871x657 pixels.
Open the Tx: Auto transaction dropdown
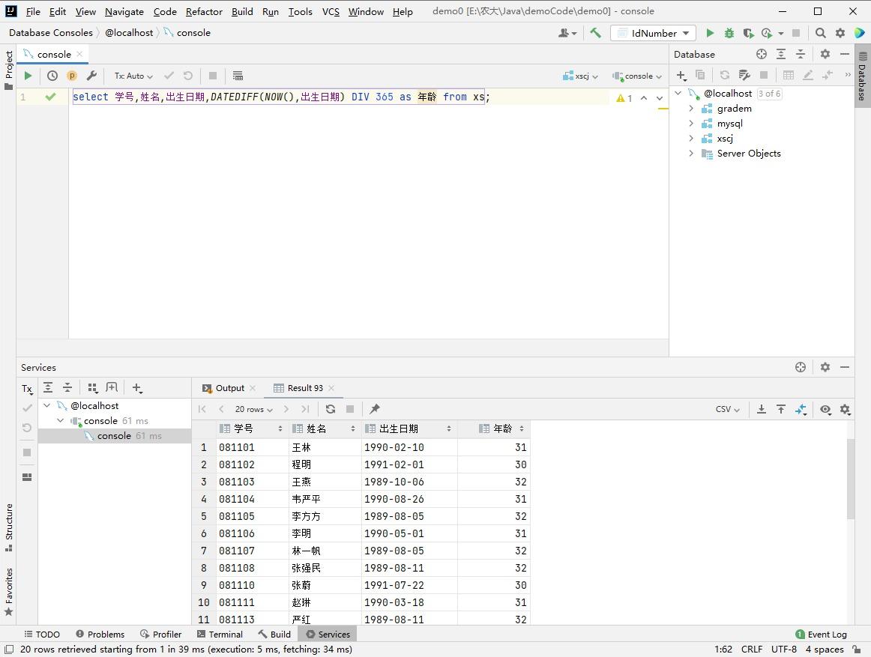click(133, 76)
